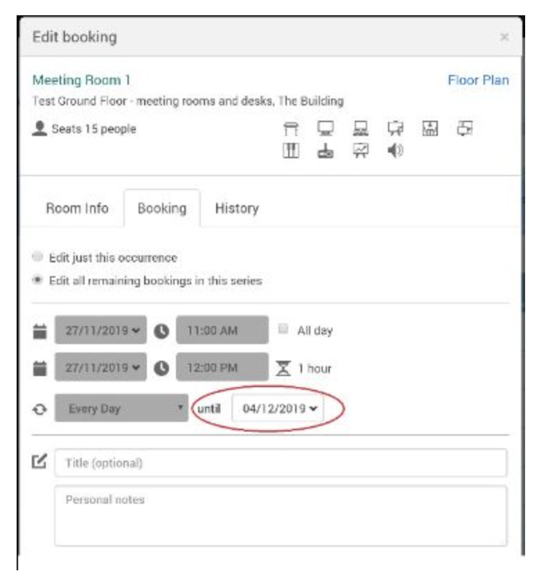
Task: Click the presentation chart screen icon
Action: pyautogui.click(x=360, y=150)
